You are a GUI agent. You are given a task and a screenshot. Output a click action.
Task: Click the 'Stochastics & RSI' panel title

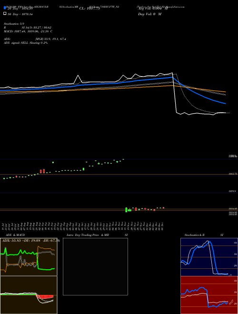[204, 235]
